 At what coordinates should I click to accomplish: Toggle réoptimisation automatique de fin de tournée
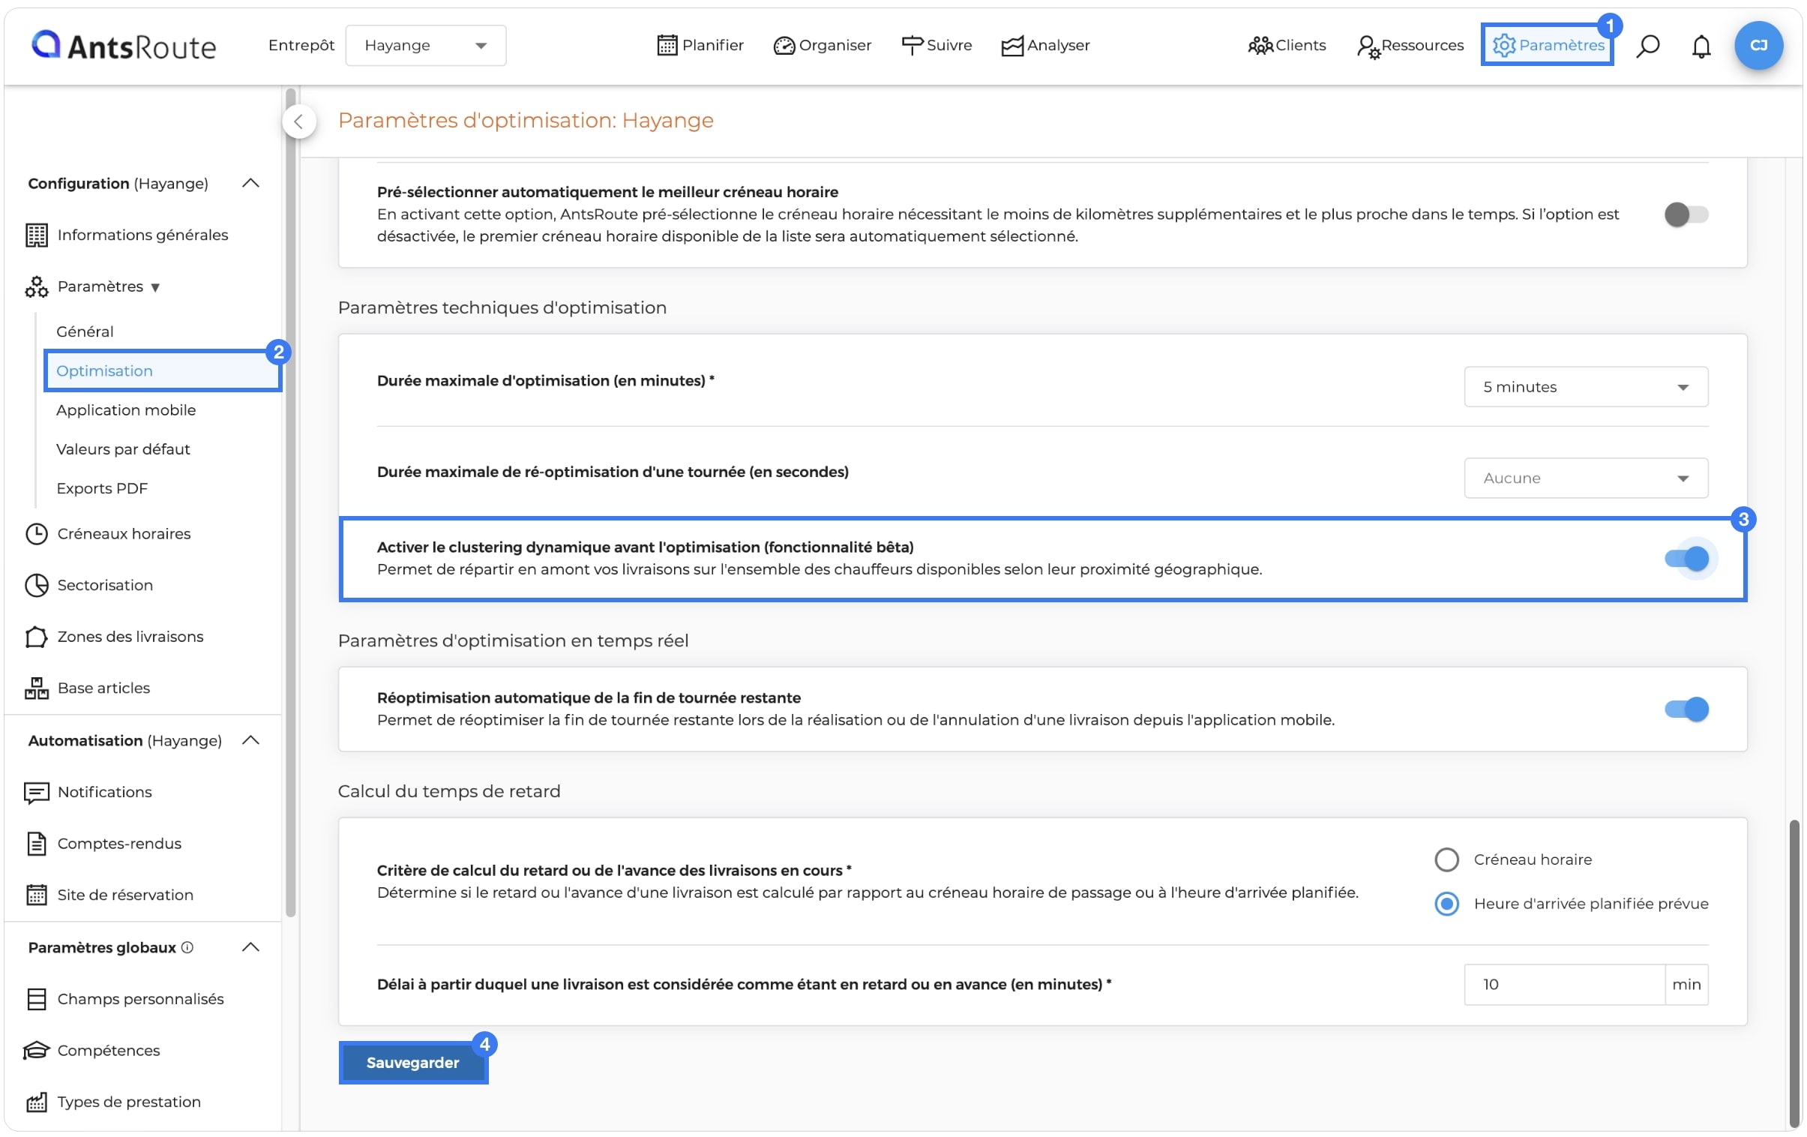click(1686, 709)
